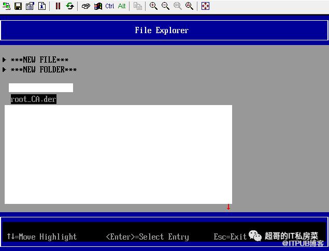Click the red down arrow indicator

228,207
